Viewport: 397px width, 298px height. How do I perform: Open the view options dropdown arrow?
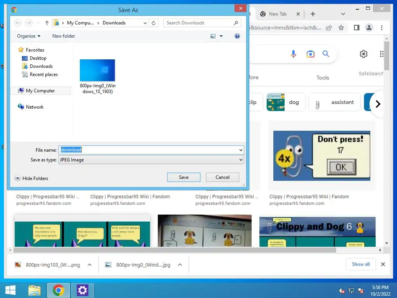pos(221,36)
